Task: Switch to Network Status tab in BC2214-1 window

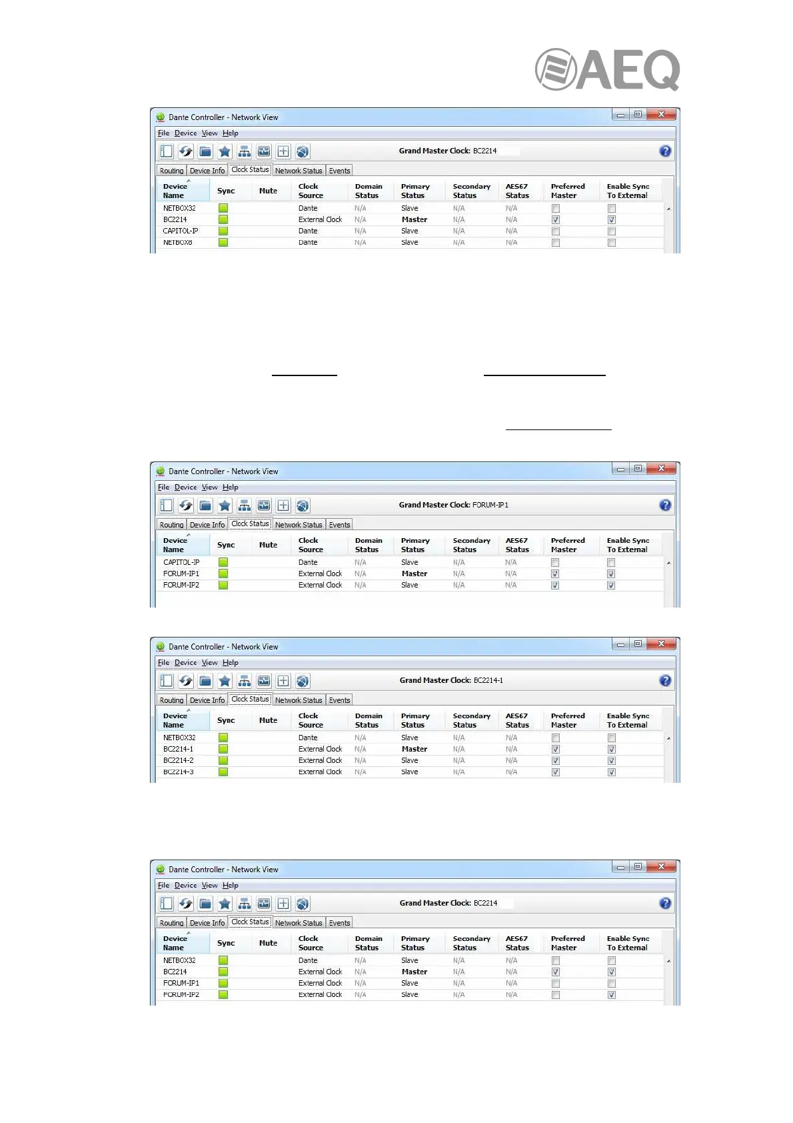Action: pyautogui.click(x=299, y=700)
